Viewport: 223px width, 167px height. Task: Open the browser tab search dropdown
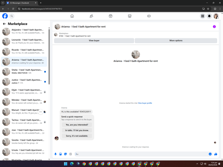click(3, 3)
